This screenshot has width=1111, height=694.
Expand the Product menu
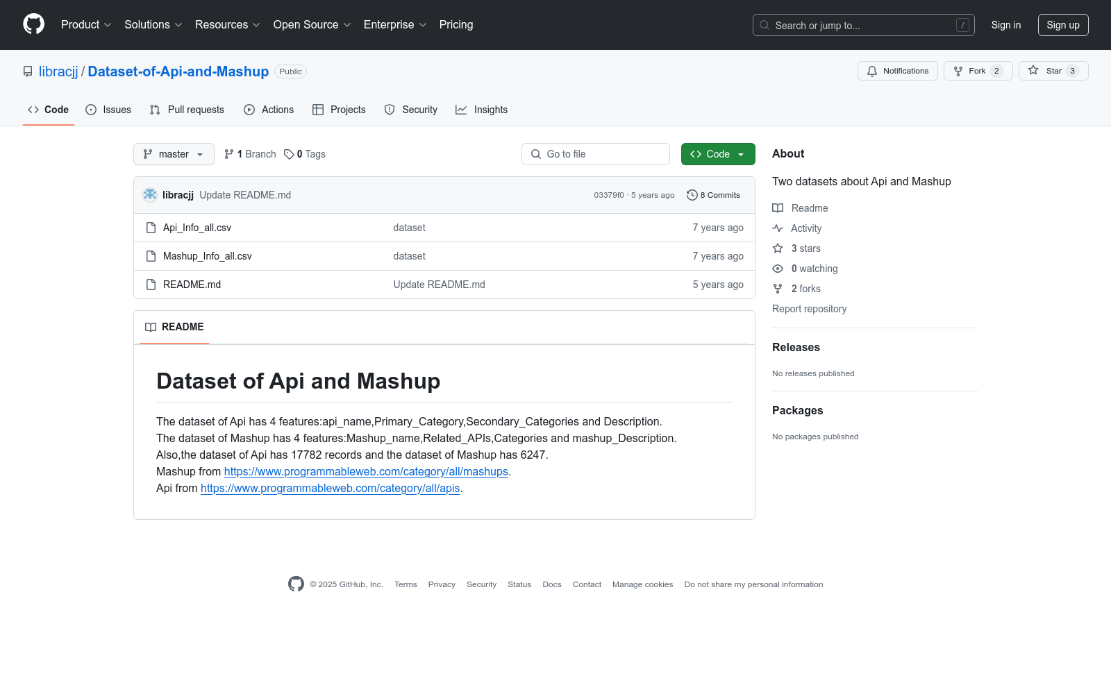coord(86,25)
